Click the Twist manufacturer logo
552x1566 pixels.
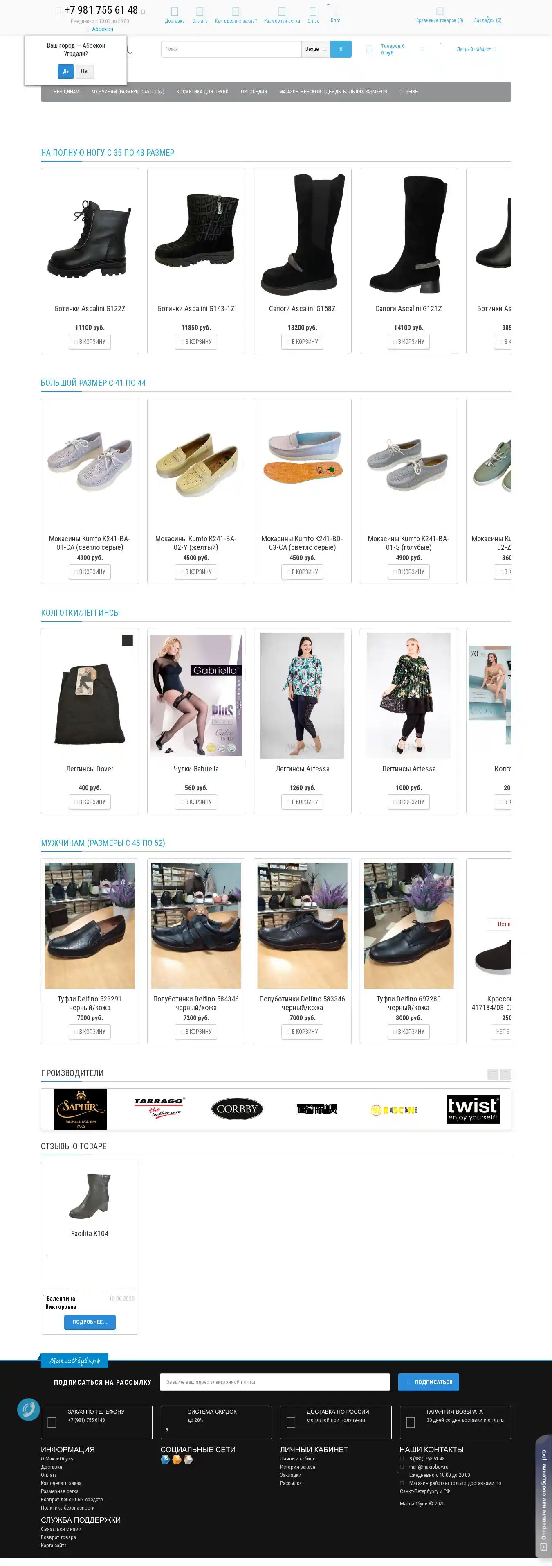coord(472,1109)
